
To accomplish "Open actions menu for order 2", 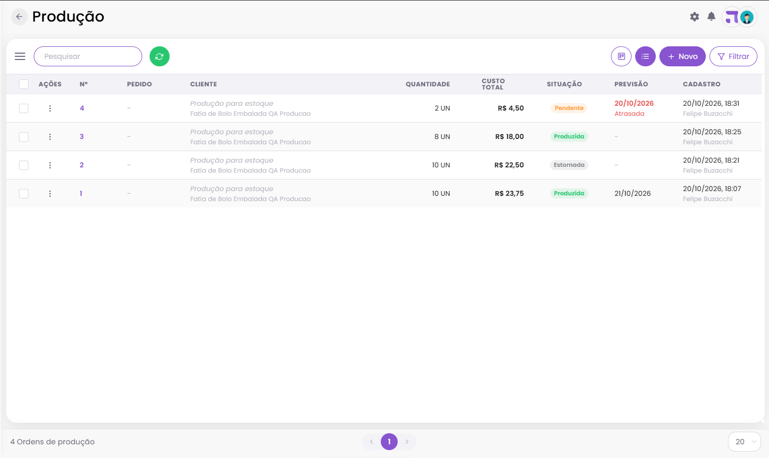I will coord(50,165).
